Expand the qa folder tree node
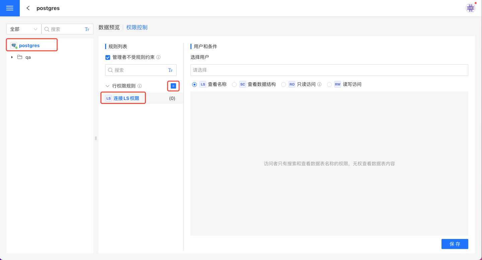Viewport: 482px width, 260px height. [x=12, y=57]
